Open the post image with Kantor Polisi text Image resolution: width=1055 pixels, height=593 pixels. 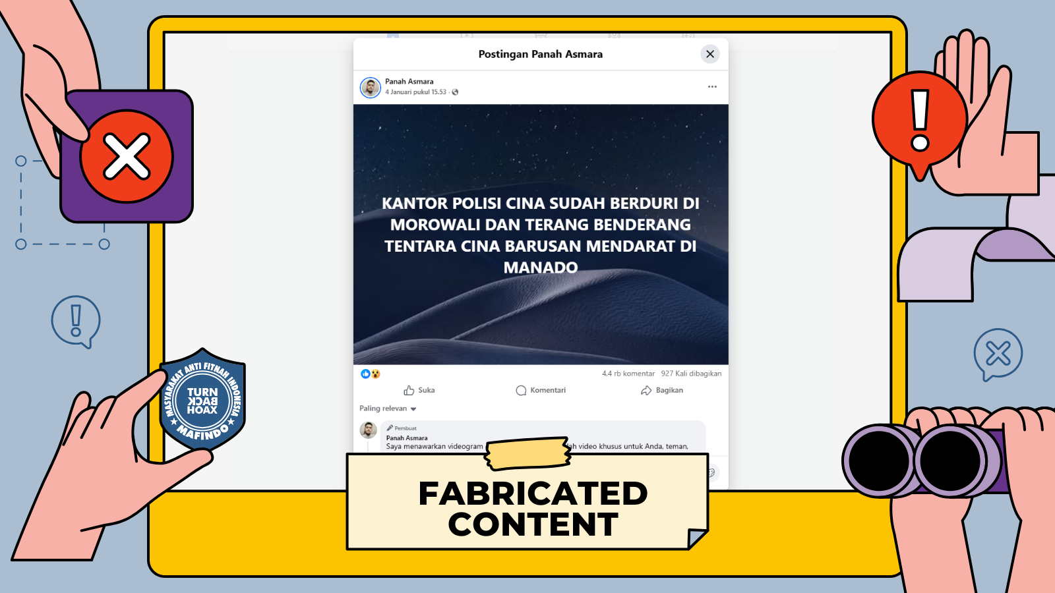(541, 234)
